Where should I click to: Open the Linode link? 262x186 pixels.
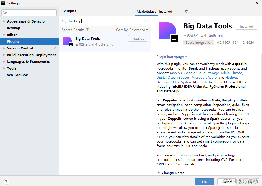tap(237, 73)
